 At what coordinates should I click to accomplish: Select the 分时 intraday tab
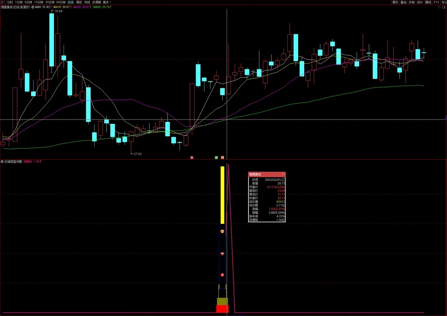click(10, 2)
